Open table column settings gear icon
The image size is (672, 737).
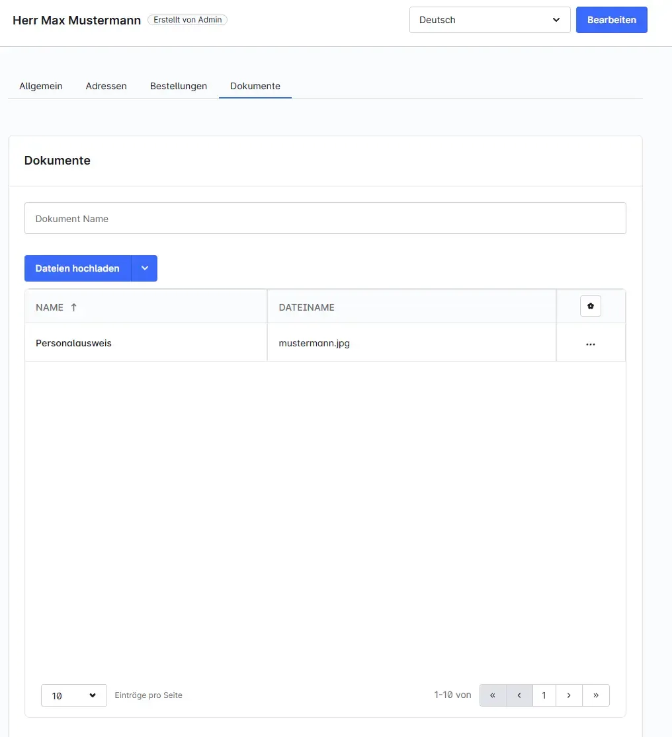coord(590,306)
